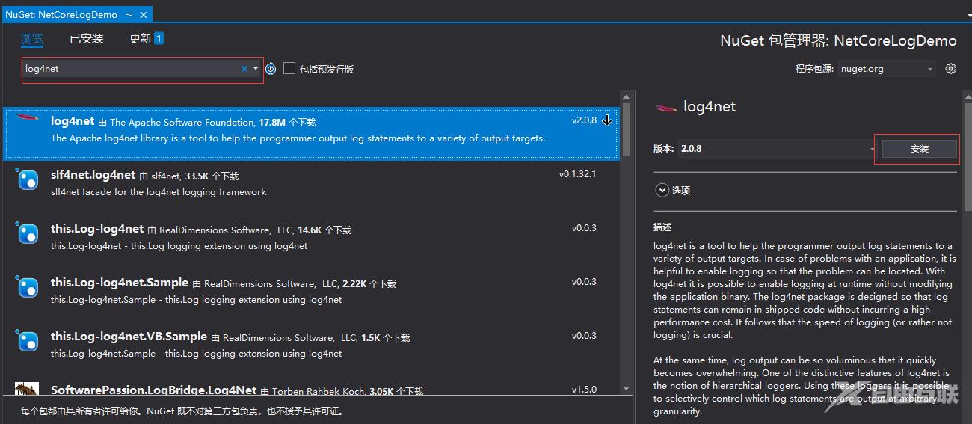Click the 安装 install button
Screen dimensions: 972x424
919,149
